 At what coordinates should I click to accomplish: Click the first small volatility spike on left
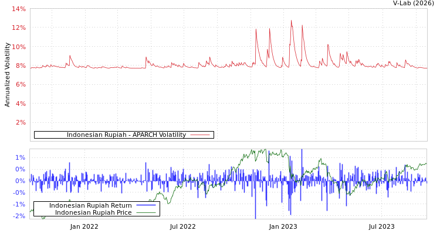pyautogui.click(x=70, y=56)
